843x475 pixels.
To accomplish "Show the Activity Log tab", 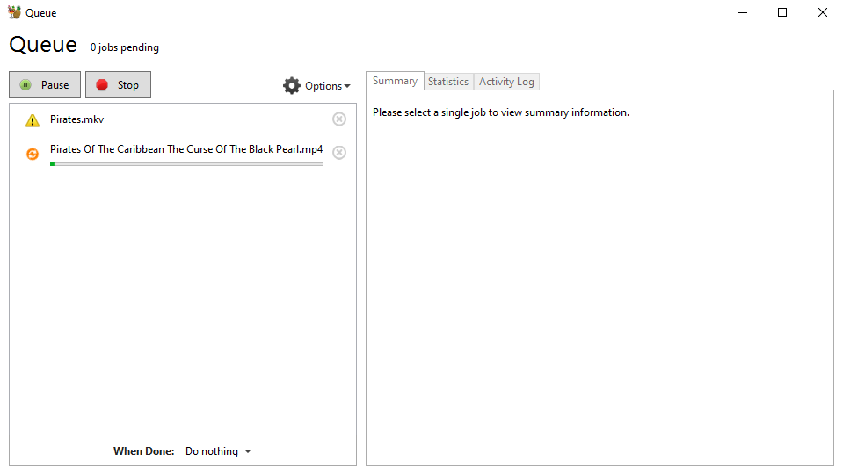I will 506,82.
